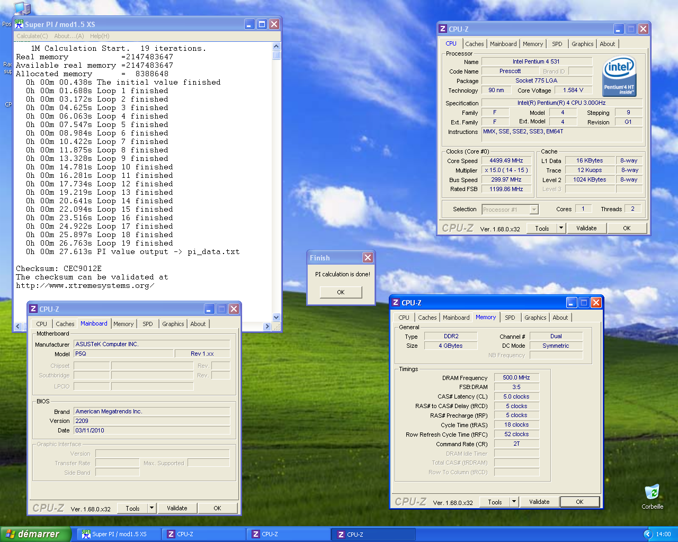Click Super PI horizontal scroll left arrow
The height and width of the screenshot is (542, 678).
[x=18, y=327]
